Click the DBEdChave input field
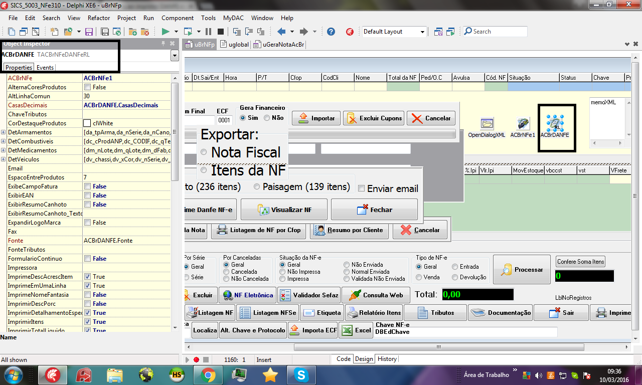Viewport: 642px width, 385px height. [465, 332]
